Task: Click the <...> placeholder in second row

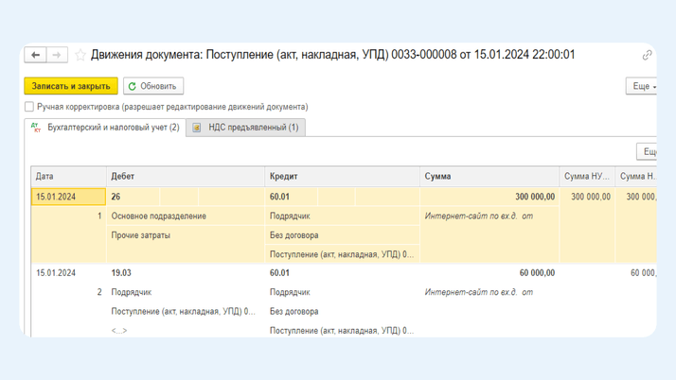Action: tap(119, 331)
